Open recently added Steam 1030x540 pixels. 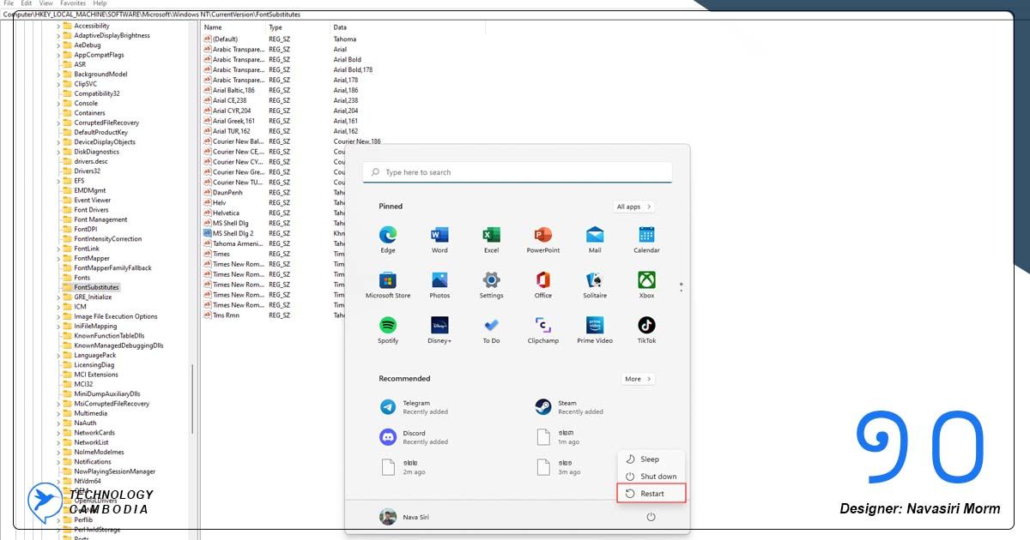pyautogui.click(x=569, y=407)
